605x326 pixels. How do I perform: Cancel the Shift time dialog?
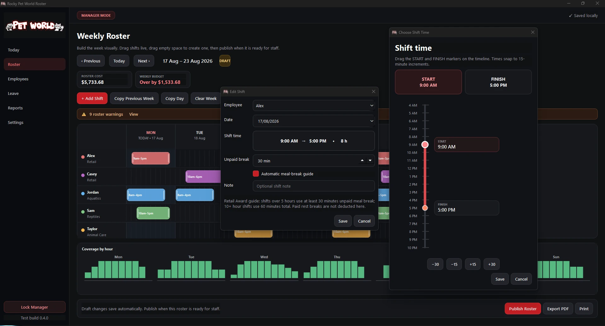coord(521,279)
